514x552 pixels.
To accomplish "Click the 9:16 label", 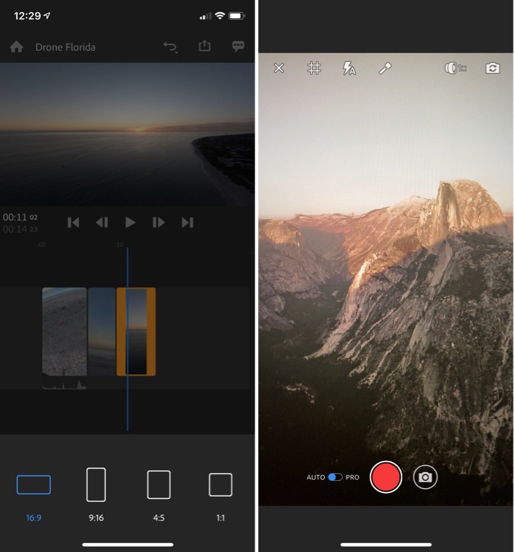I will point(96,518).
